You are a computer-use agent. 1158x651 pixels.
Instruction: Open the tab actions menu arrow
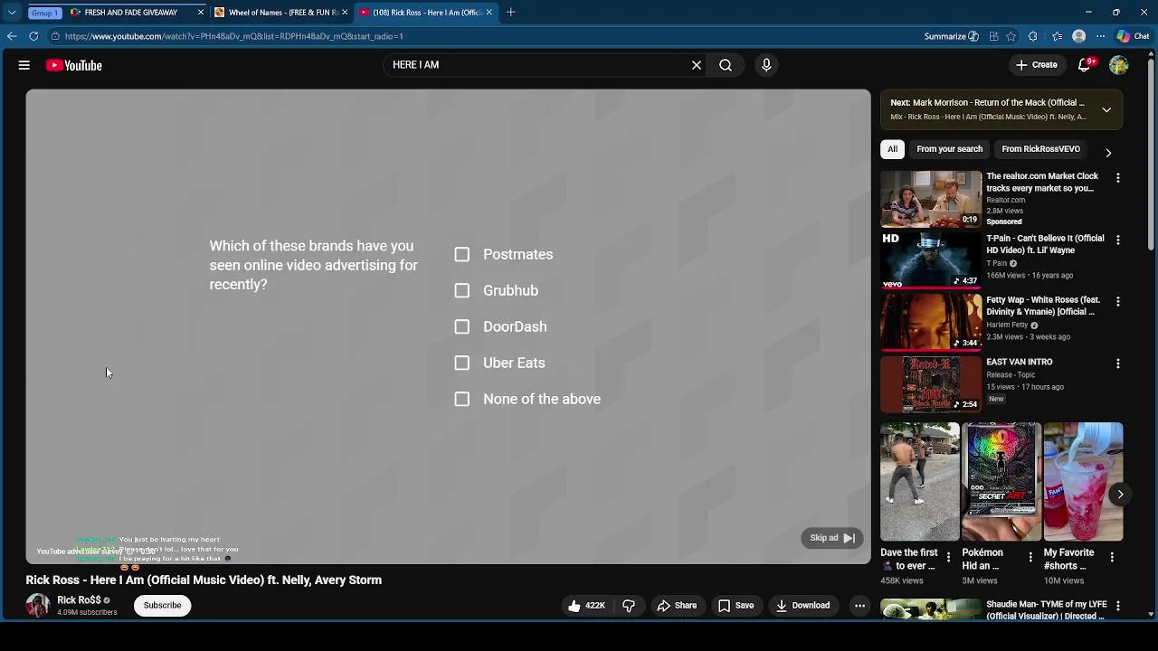12,13
